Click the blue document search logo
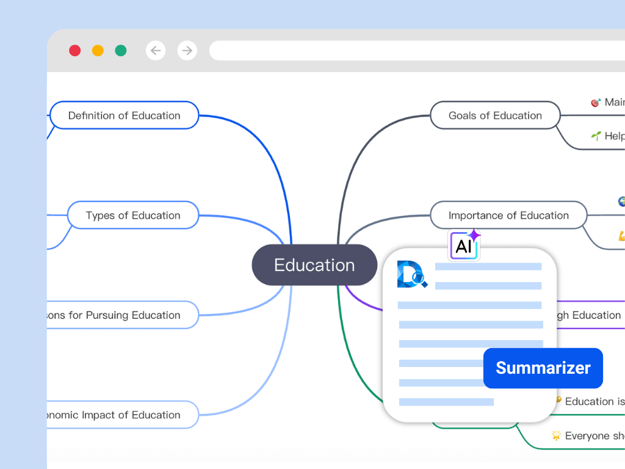The width and height of the screenshot is (625, 469). click(412, 274)
